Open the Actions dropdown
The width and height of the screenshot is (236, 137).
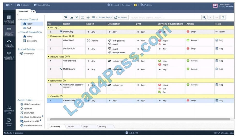(x=121, y=17)
